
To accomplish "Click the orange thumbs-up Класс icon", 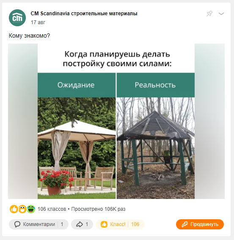I will point(104,224).
